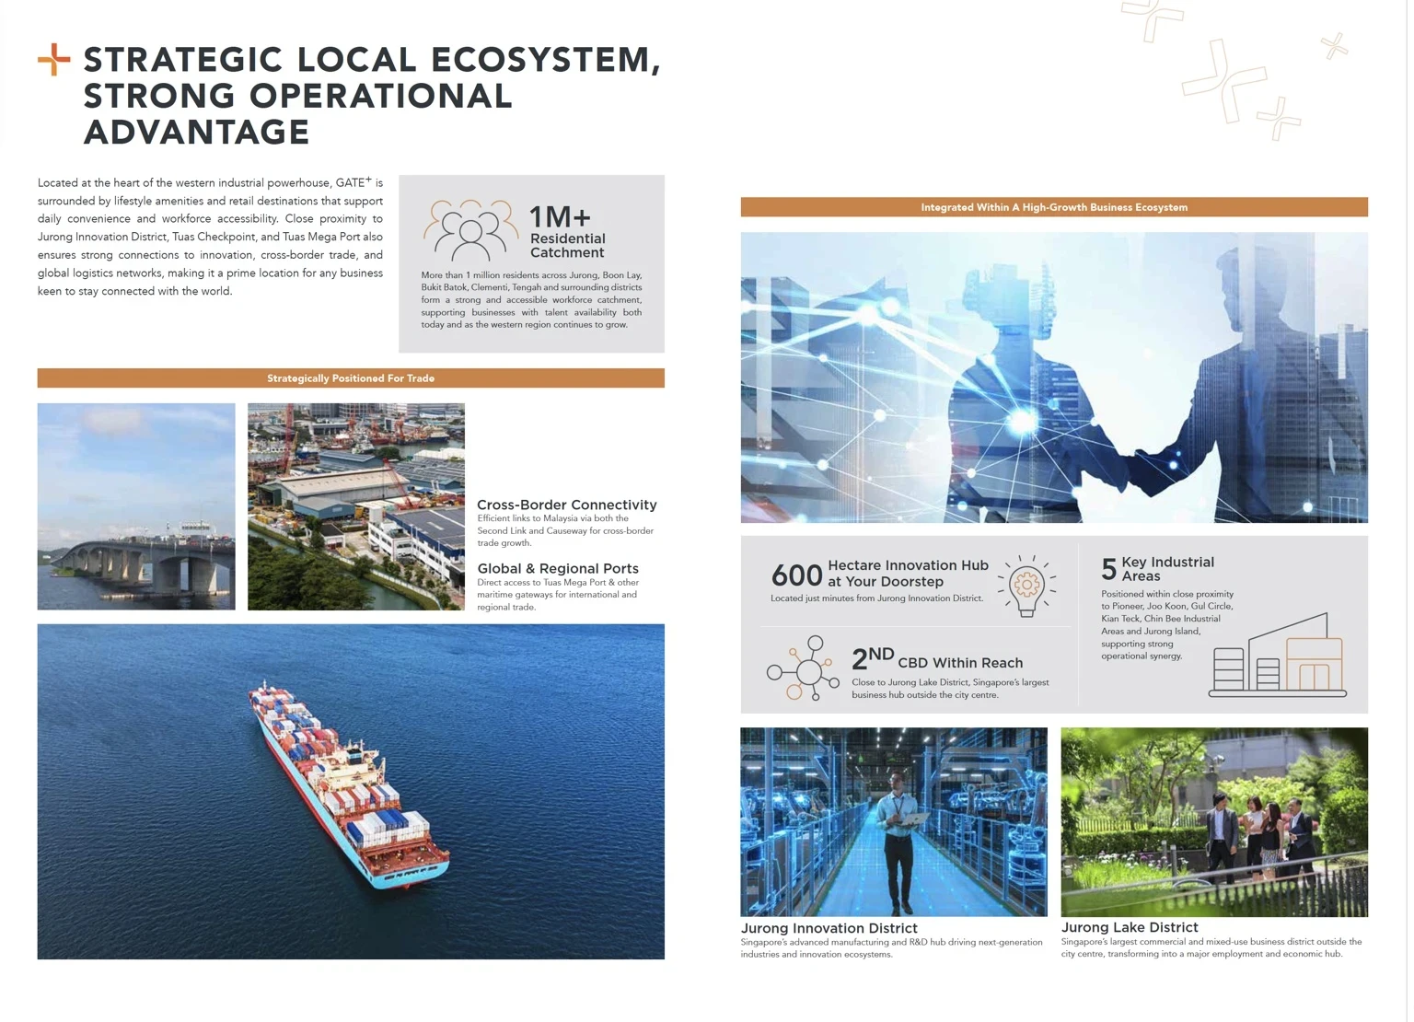Click the network nodes icon
This screenshot has height=1022, width=1414.
(x=803, y=668)
